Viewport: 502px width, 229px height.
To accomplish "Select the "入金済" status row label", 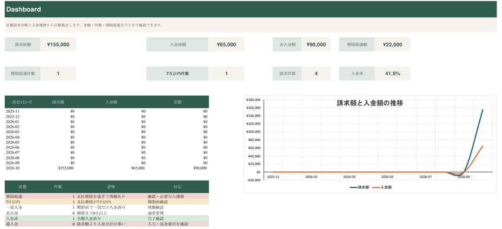I will point(12,218).
